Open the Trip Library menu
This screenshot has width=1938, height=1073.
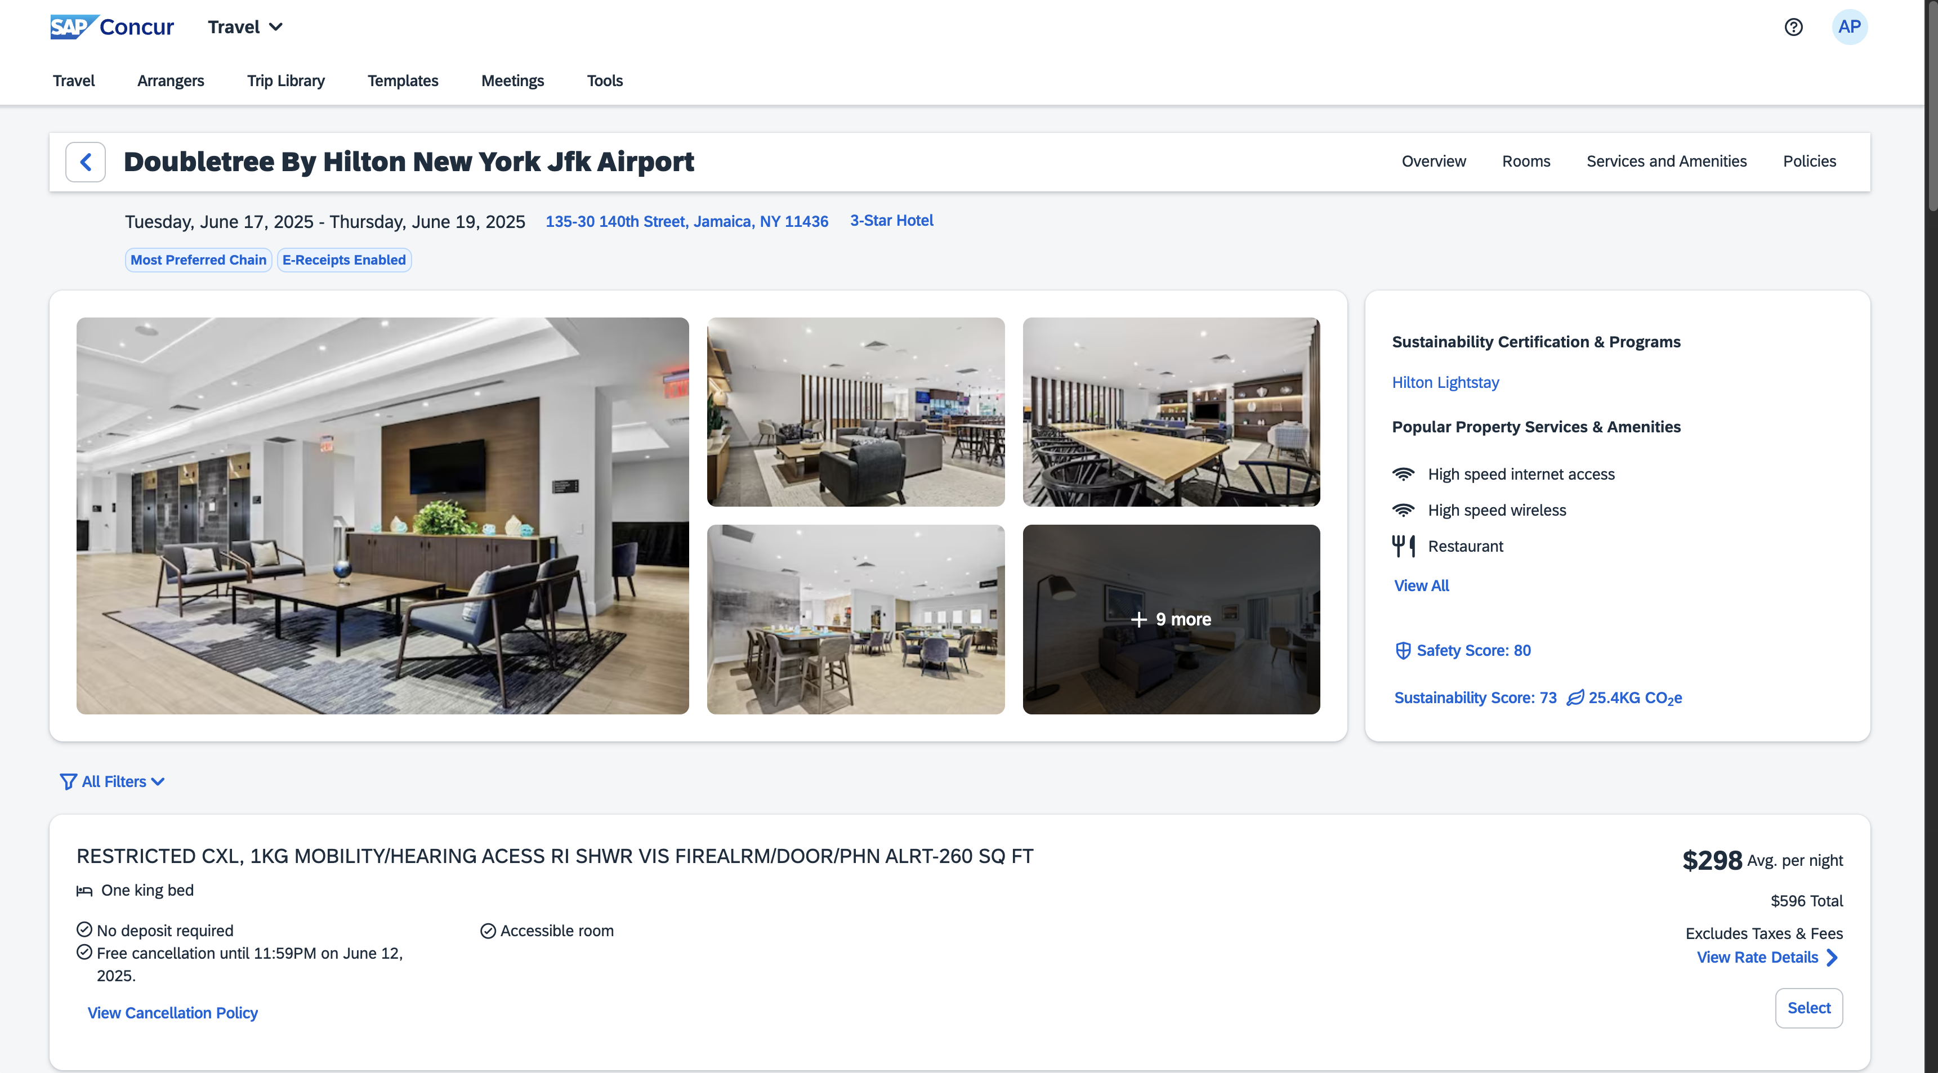(286, 81)
